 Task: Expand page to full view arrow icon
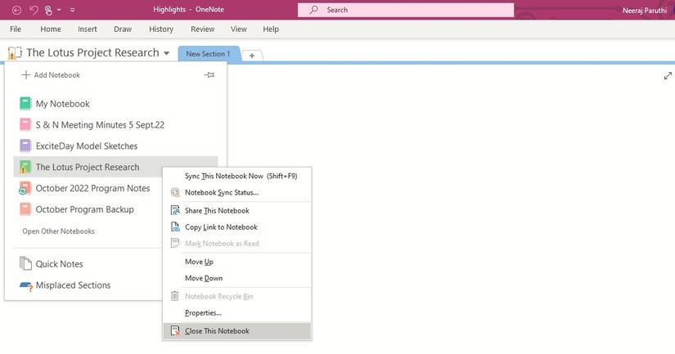tap(668, 76)
